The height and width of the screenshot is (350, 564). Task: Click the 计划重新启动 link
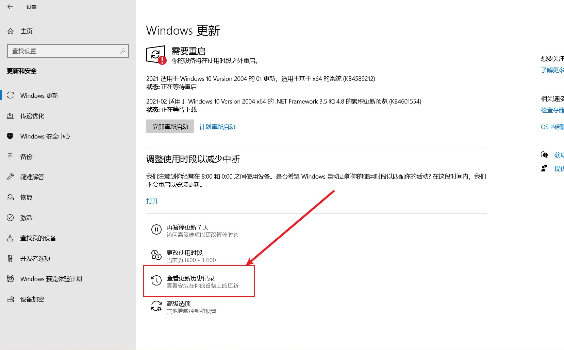pos(217,127)
